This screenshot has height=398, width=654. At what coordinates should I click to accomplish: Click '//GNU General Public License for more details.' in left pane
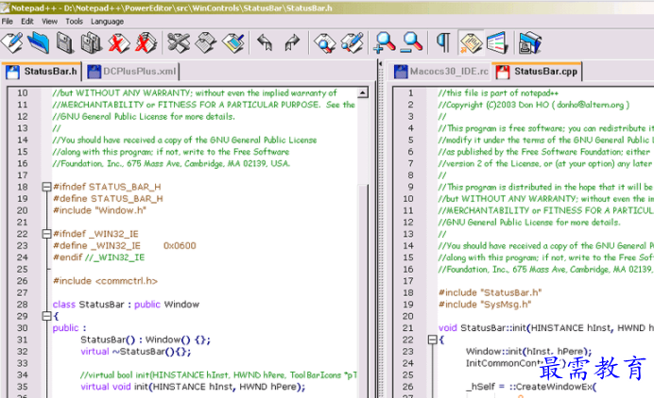click(144, 117)
